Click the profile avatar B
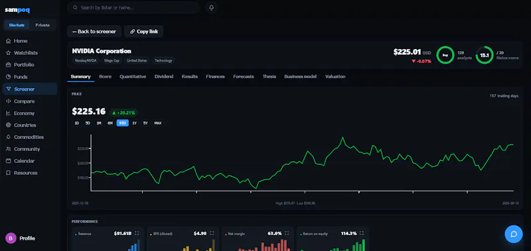Viewport: 531px width, 251px height. [11, 238]
